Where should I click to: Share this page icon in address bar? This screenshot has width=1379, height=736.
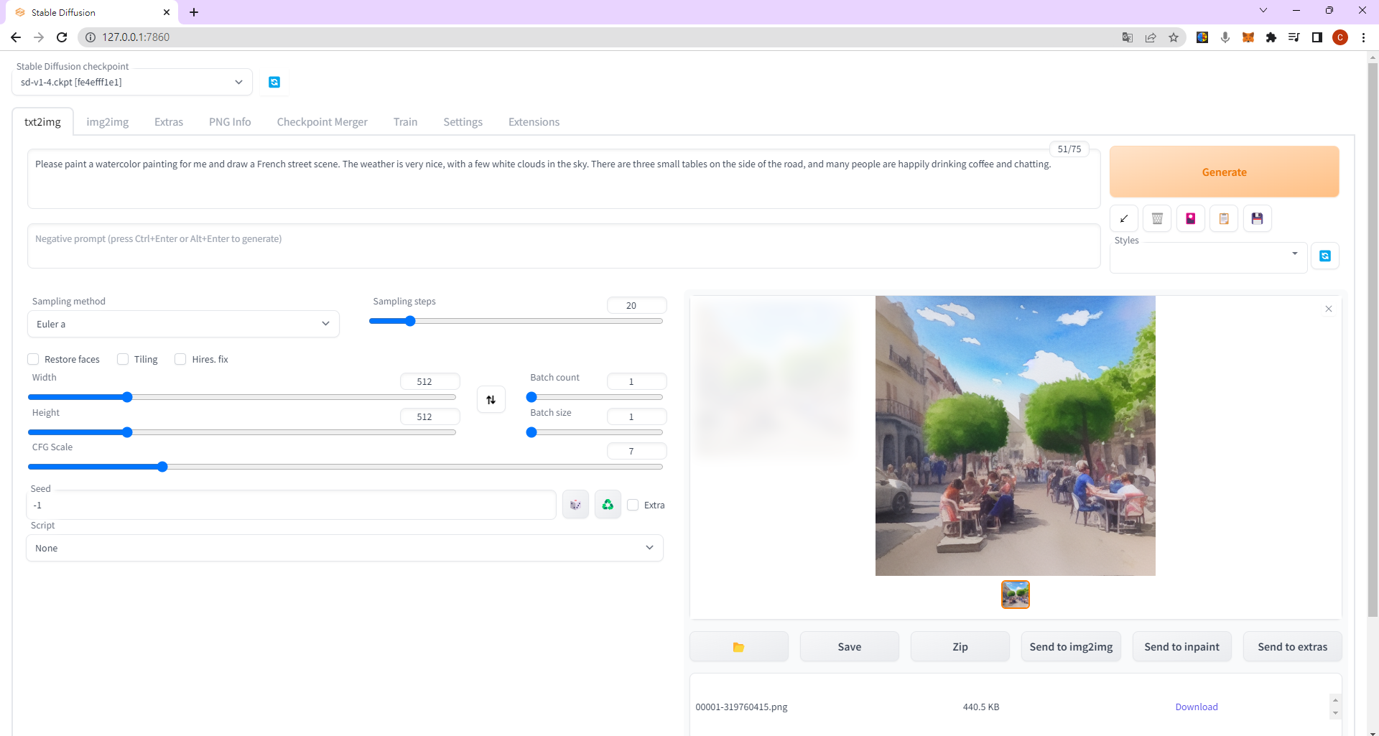[1151, 37]
